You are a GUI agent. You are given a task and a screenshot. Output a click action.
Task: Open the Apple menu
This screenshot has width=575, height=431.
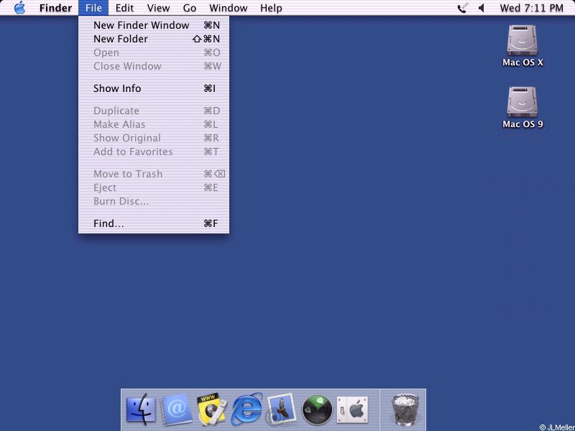click(x=20, y=8)
